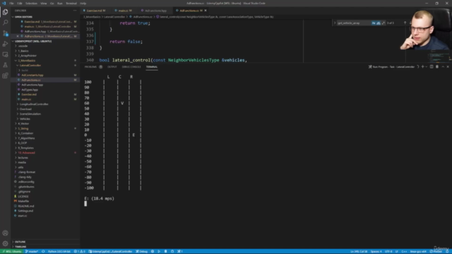This screenshot has height=254, width=452.
Task: Open the Run and Debug view
Action: point(5,44)
